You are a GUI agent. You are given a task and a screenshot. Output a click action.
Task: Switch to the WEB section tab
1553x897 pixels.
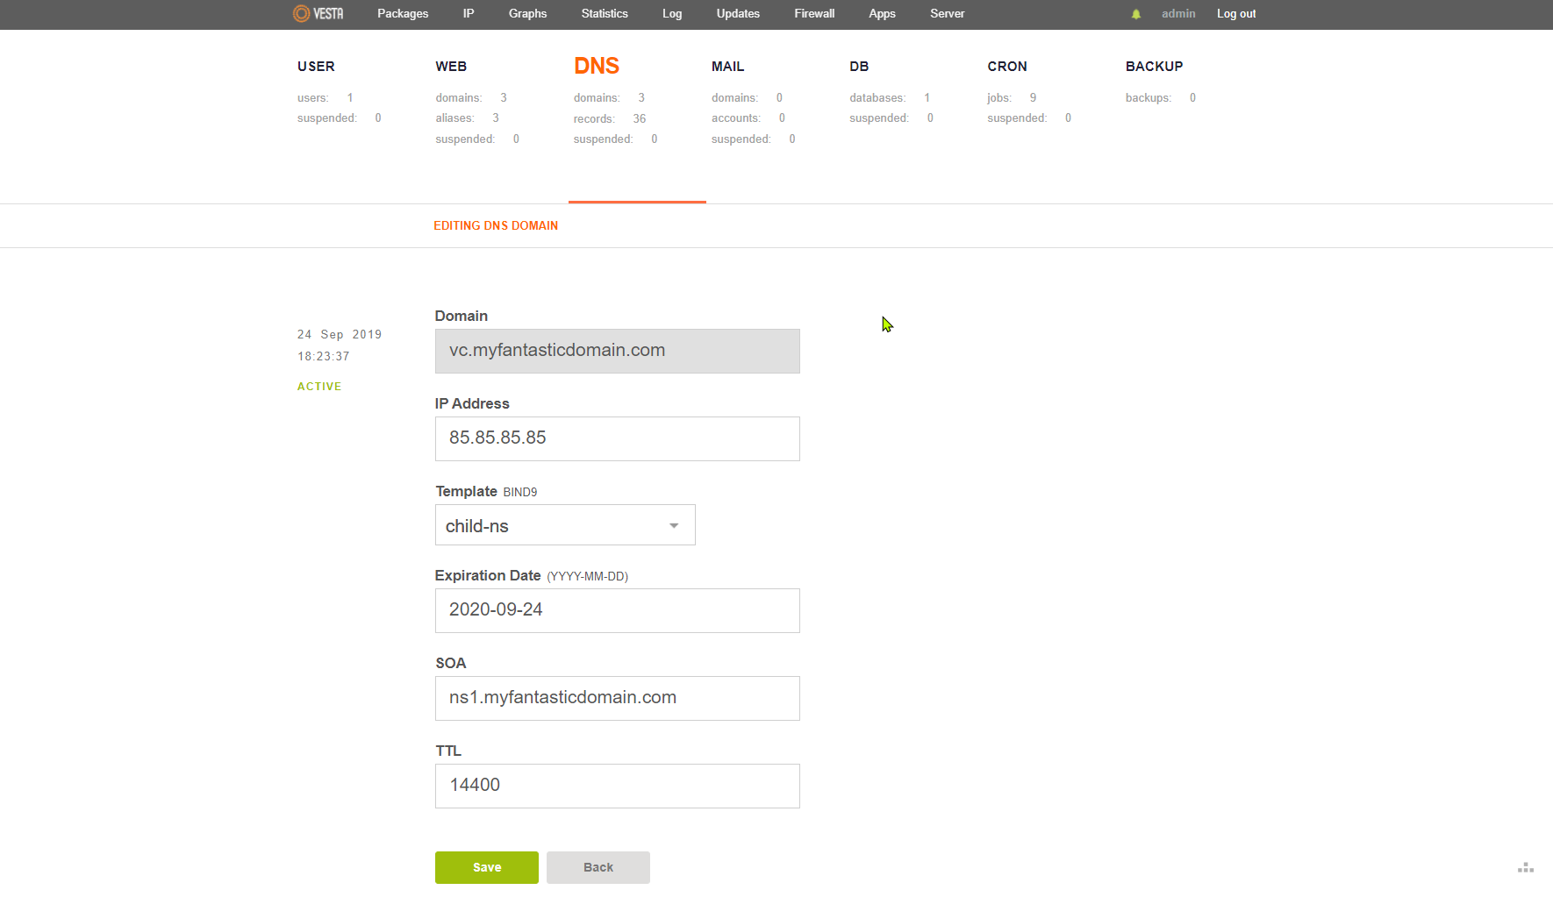451,67
